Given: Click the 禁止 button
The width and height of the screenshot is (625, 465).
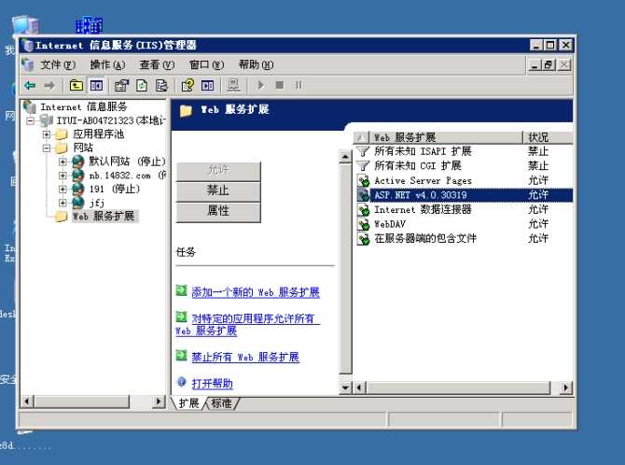Looking at the screenshot, I should coord(218,190).
